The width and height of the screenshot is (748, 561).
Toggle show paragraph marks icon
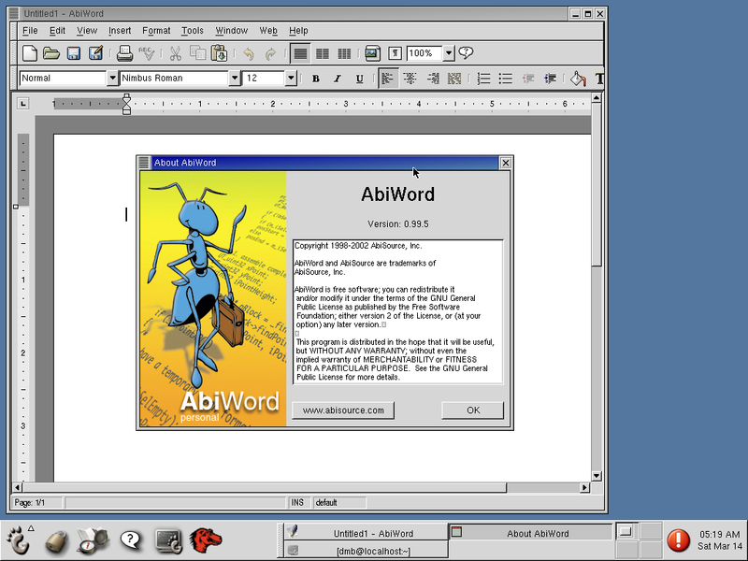pos(395,53)
